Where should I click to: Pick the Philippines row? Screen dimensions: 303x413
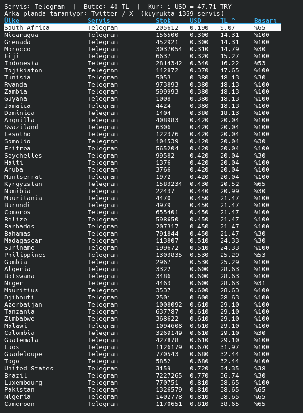pyautogui.click(x=143, y=255)
